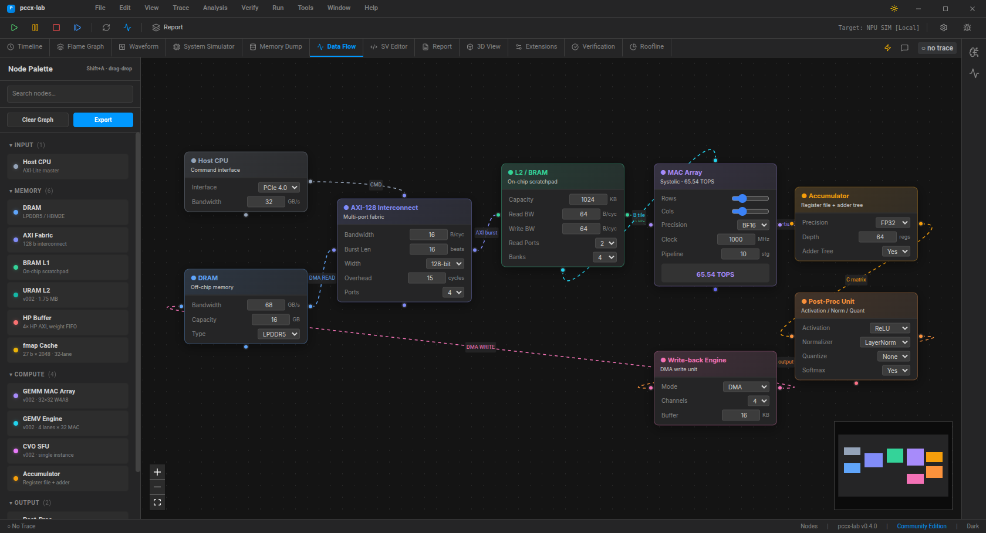Image resolution: width=986 pixels, height=533 pixels.
Task: Click the green Run play icon
Action: pos(14,28)
